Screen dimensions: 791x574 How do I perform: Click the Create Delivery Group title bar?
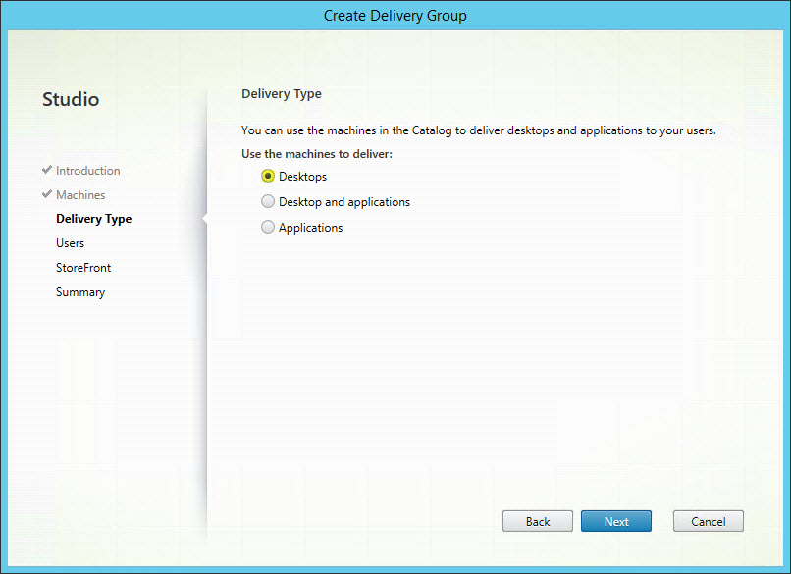[x=395, y=16]
